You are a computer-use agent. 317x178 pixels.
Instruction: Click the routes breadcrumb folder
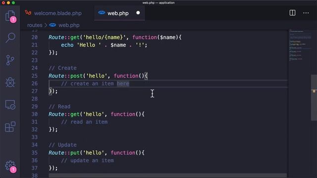[x=35, y=25]
